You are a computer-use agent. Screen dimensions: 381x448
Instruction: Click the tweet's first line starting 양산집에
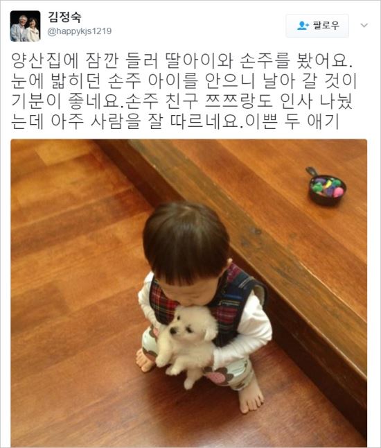click(181, 61)
